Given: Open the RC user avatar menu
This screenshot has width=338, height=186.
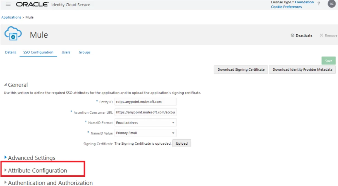Looking at the screenshot, I should coord(332,4).
